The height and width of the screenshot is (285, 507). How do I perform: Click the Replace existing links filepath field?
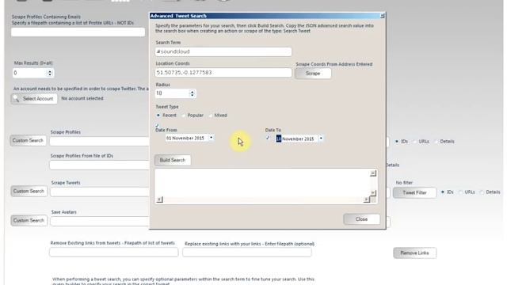(x=247, y=253)
